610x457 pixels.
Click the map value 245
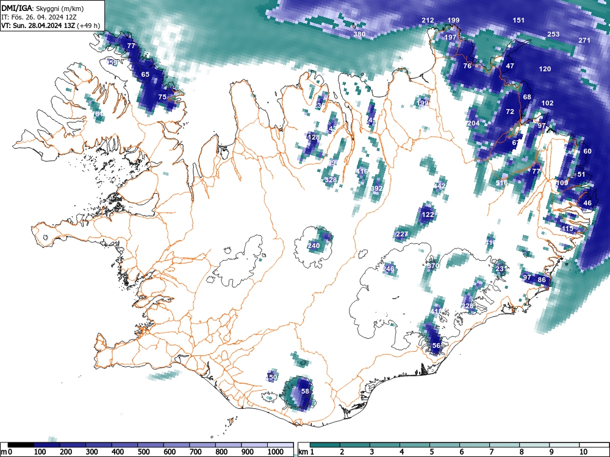coord(371,120)
